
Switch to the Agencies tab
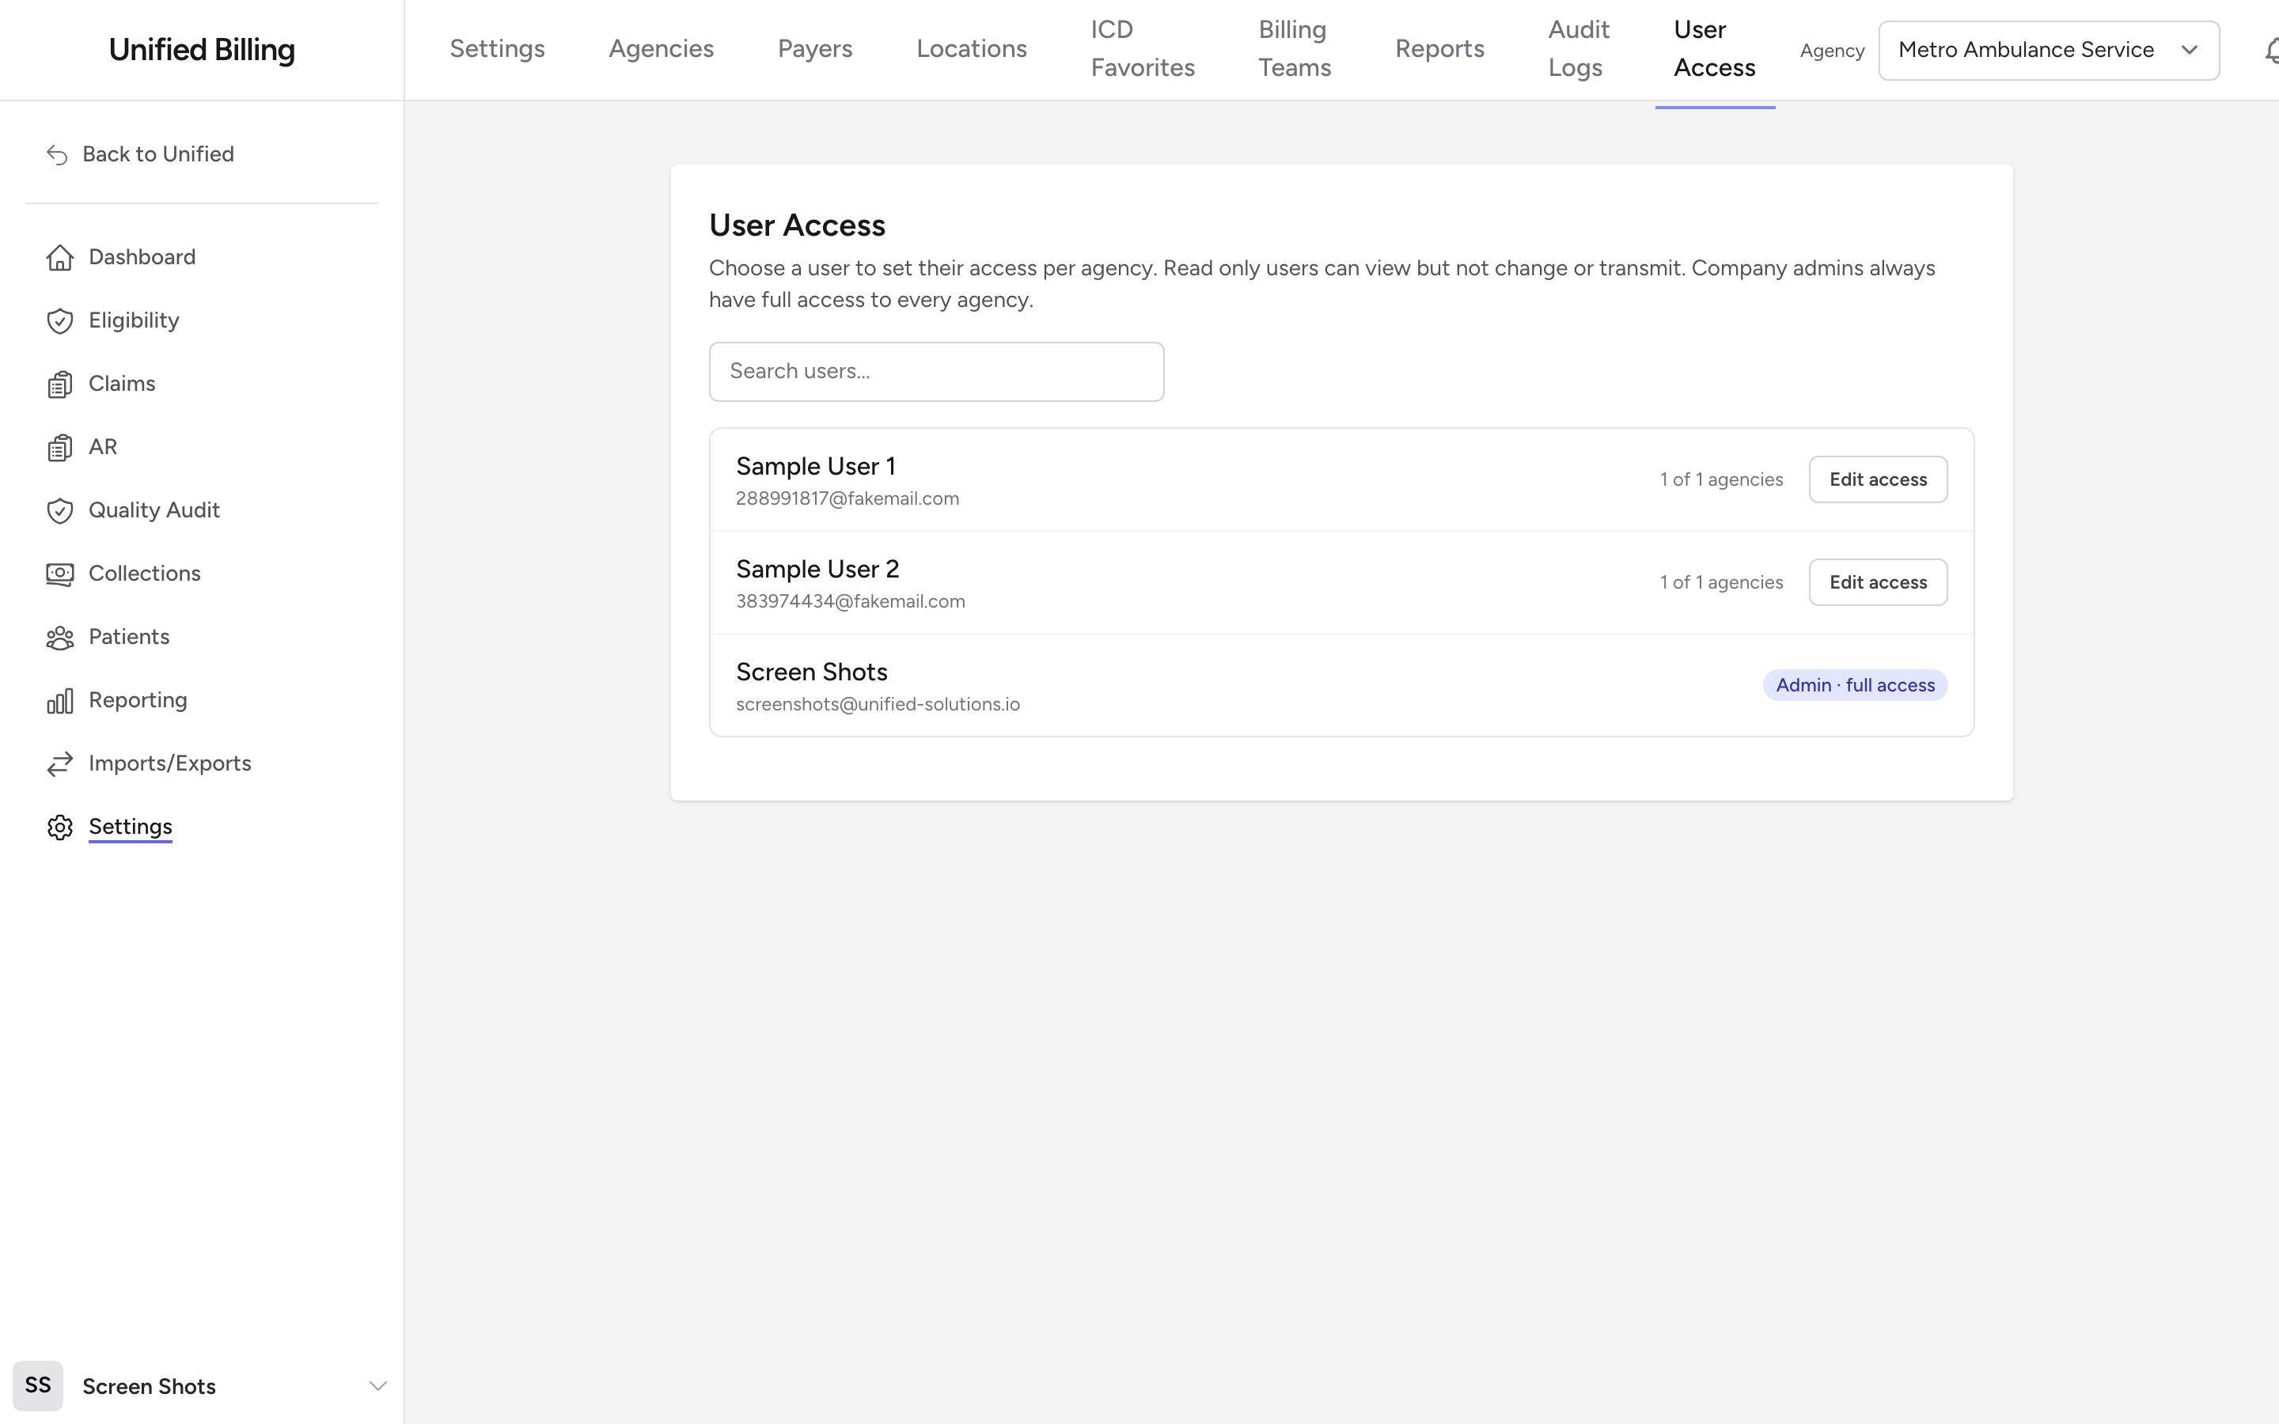(661, 49)
